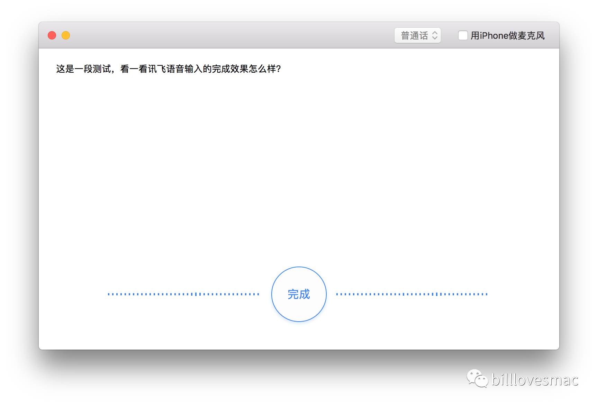Minimize window with the yellow button
The width and height of the screenshot is (598, 405).
(x=66, y=35)
